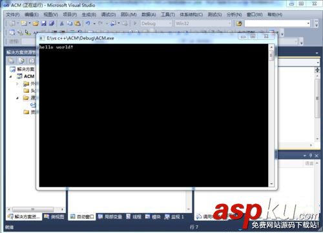The height and width of the screenshot is (233, 323).
Task: Switch to the 局部变量 tab
Action: click(110, 217)
